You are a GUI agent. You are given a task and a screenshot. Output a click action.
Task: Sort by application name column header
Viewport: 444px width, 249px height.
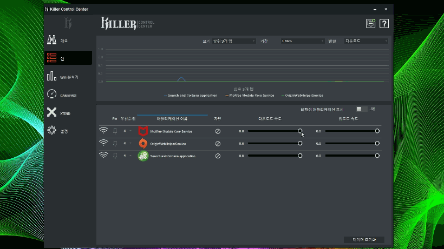[x=172, y=119]
